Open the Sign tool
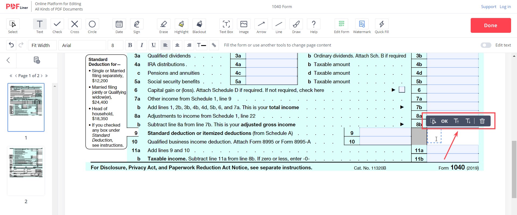The width and height of the screenshot is (517, 215). tap(137, 26)
